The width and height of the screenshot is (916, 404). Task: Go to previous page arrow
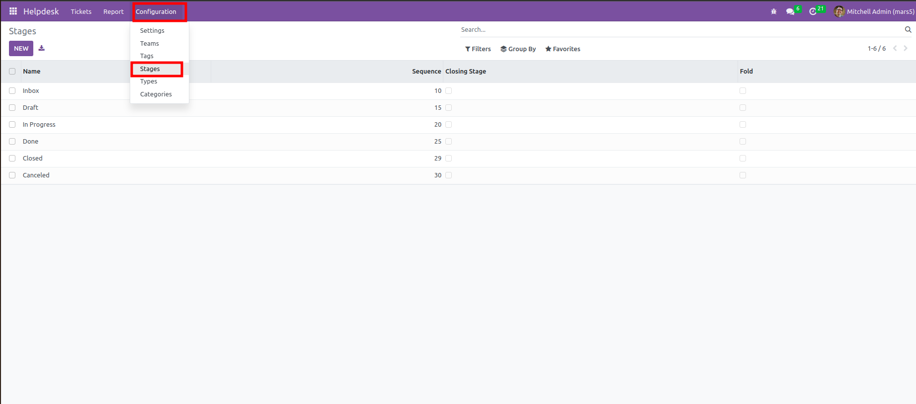(895, 48)
